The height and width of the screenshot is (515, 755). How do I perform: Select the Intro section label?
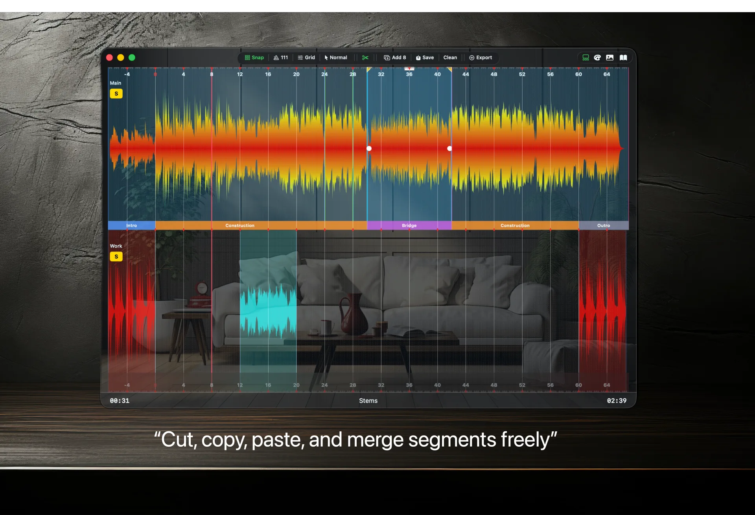coord(131,225)
